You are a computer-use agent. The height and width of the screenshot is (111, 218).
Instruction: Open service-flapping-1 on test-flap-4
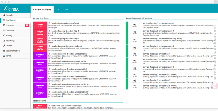[x=156, y=54]
